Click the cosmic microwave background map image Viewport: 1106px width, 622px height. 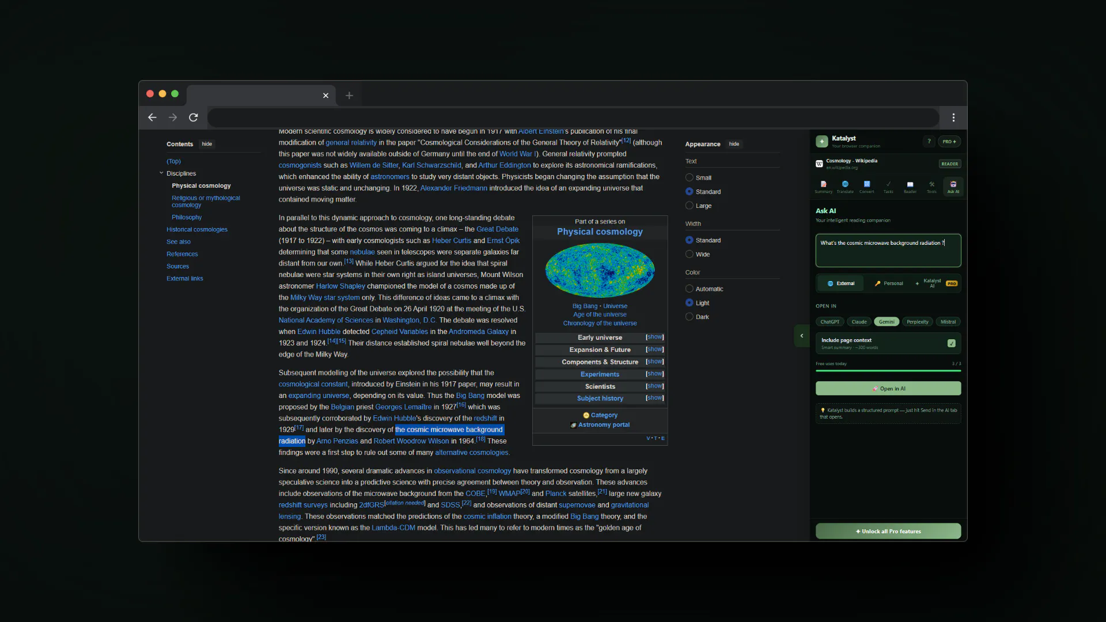tap(600, 270)
